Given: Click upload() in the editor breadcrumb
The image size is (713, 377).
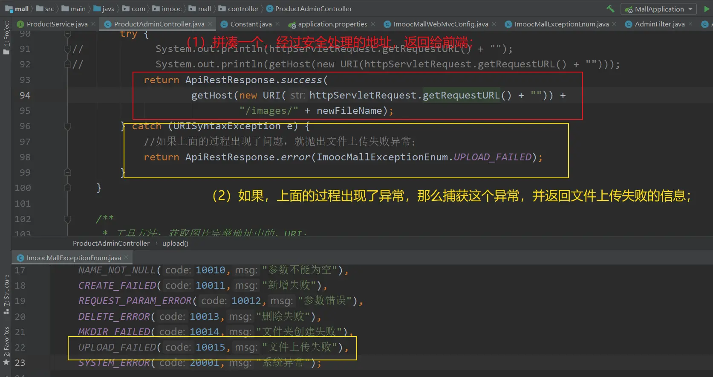Looking at the screenshot, I should pyautogui.click(x=175, y=243).
